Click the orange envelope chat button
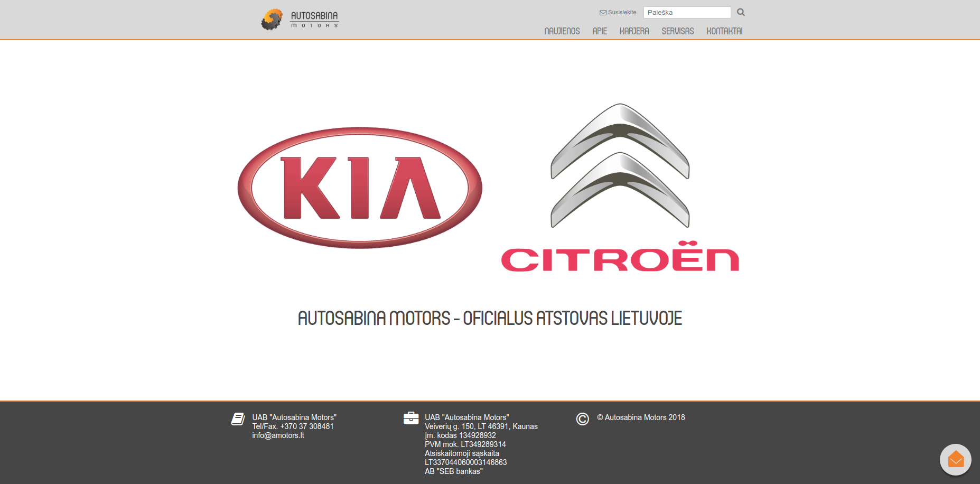980x484 pixels. click(x=956, y=460)
